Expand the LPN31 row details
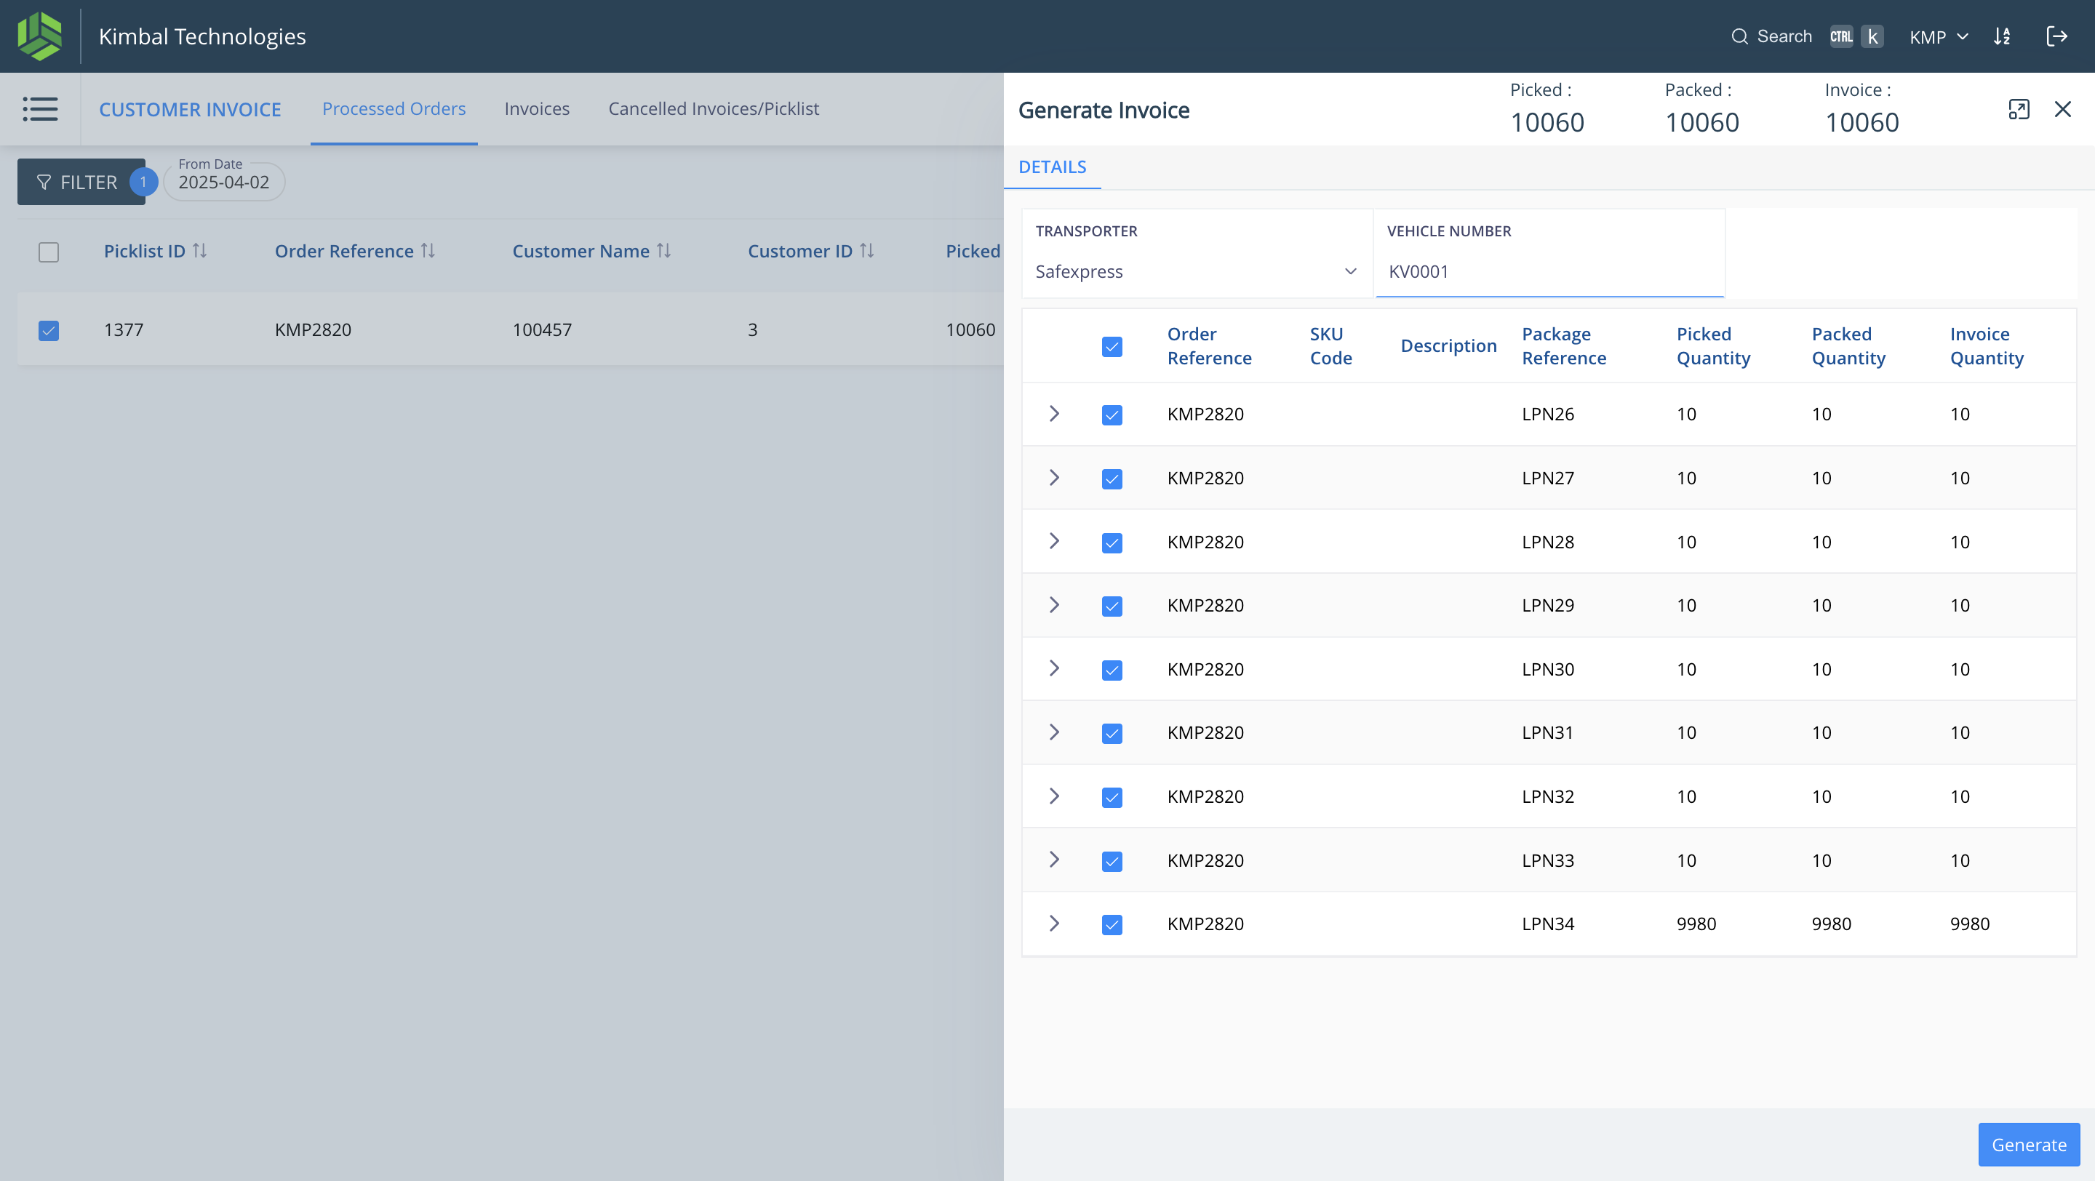 (x=1054, y=732)
